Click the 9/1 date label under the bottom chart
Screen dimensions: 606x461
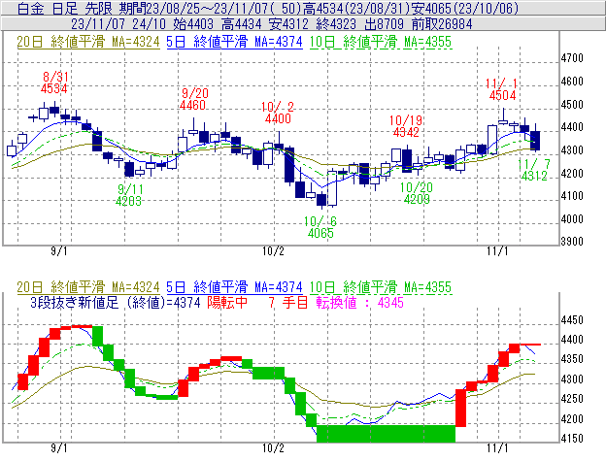coord(58,448)
